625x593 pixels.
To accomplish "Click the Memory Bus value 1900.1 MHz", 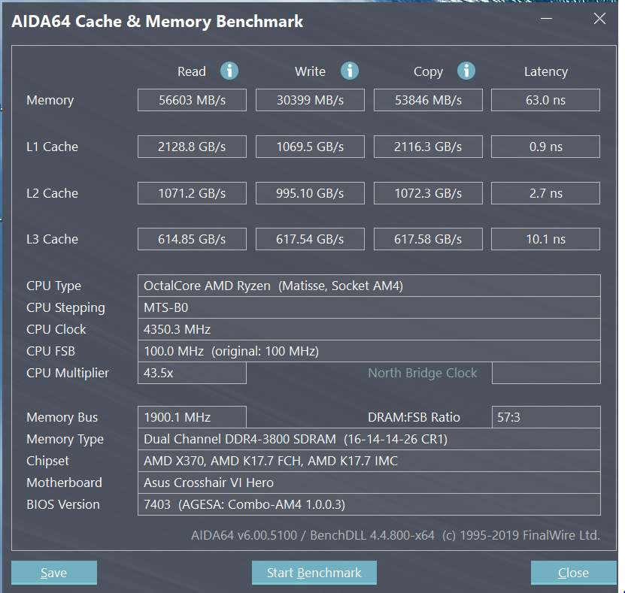I will [192, 417].
